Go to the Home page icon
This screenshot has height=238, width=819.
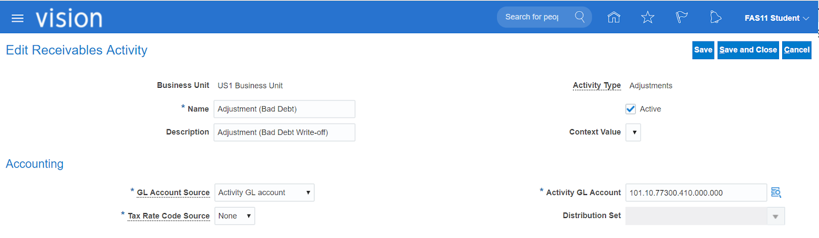pos(614,17)
